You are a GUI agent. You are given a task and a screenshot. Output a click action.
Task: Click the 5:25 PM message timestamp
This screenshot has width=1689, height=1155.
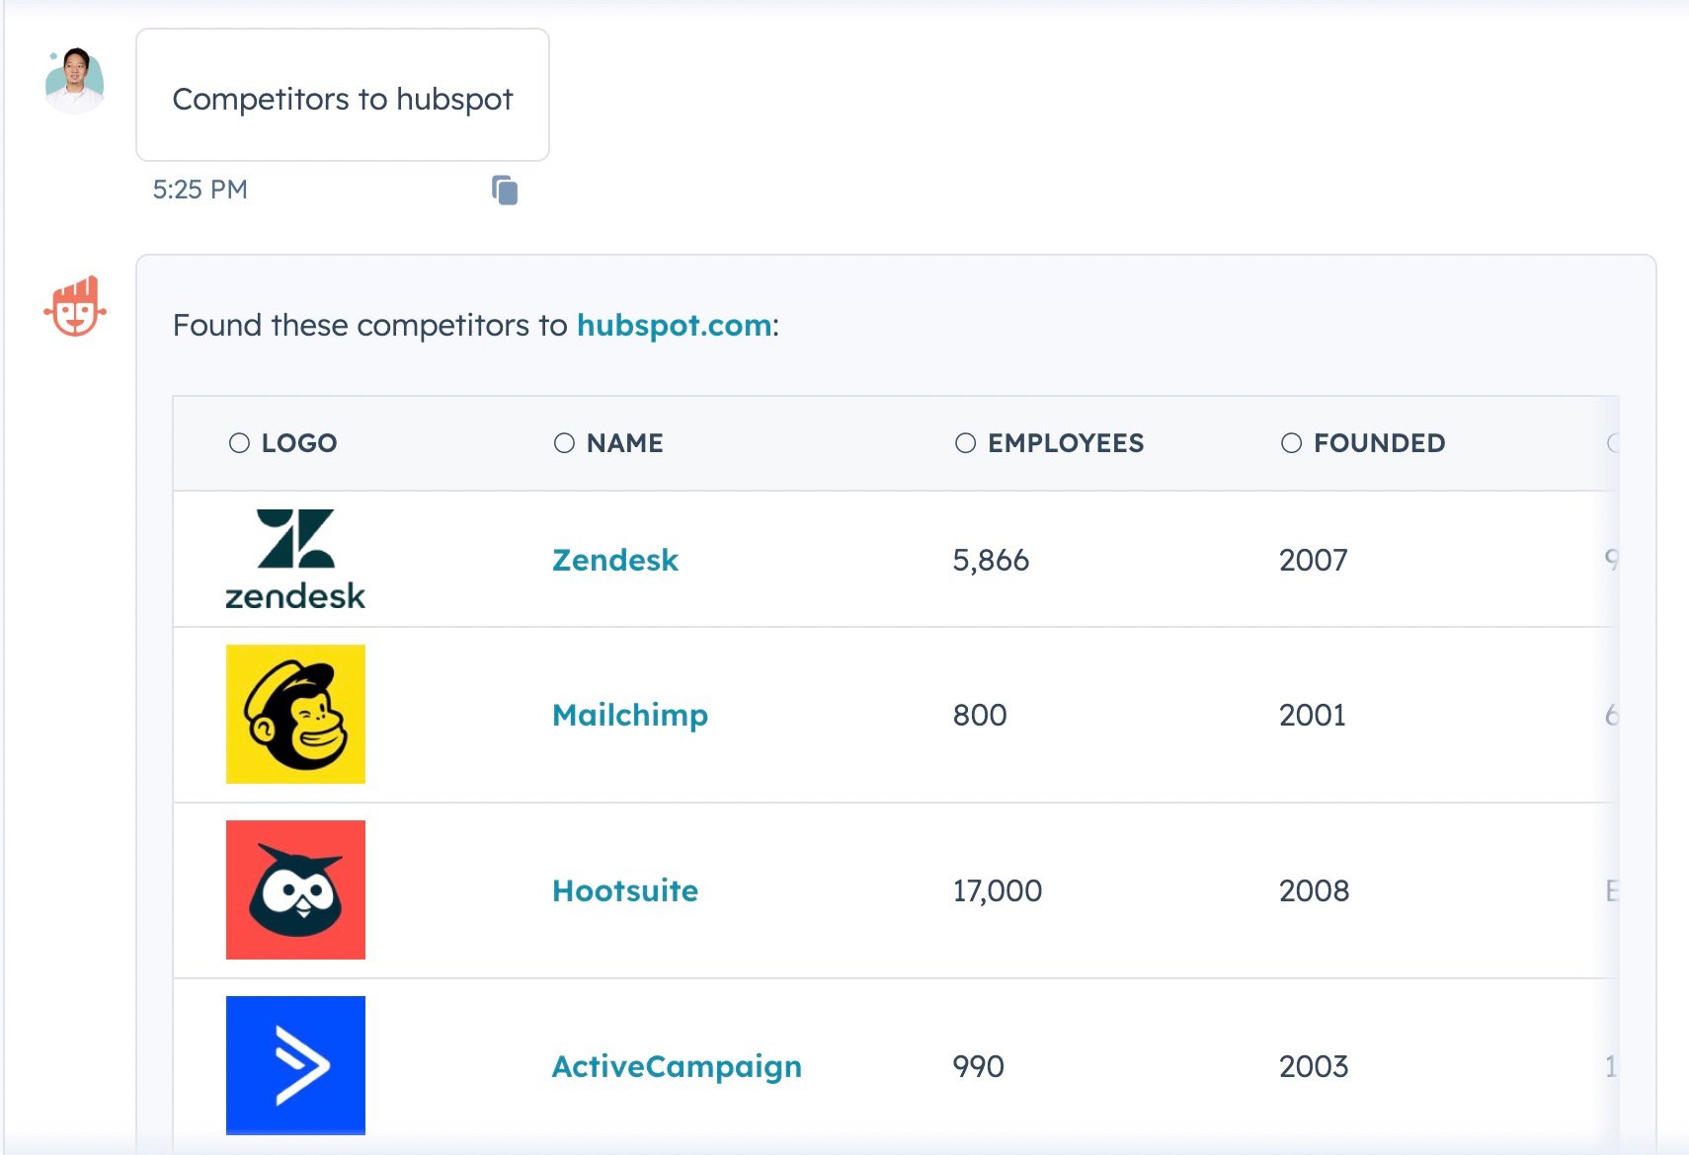point(200,189)
